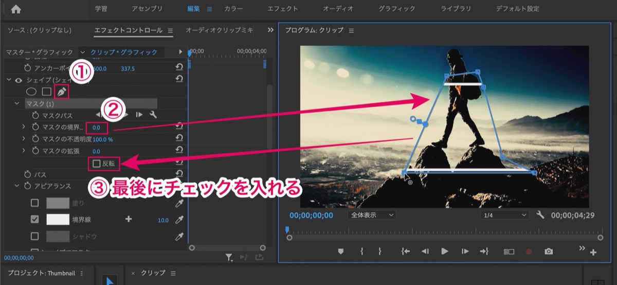
Task: Step forward one frame
Action: click(465, 251)
